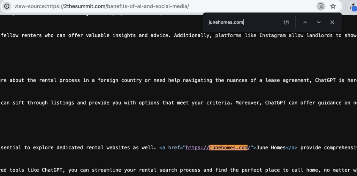This screenshot has width=357, height=176.
Task: Click line starting 'can sift through listings'
Action: pos(178,103)
